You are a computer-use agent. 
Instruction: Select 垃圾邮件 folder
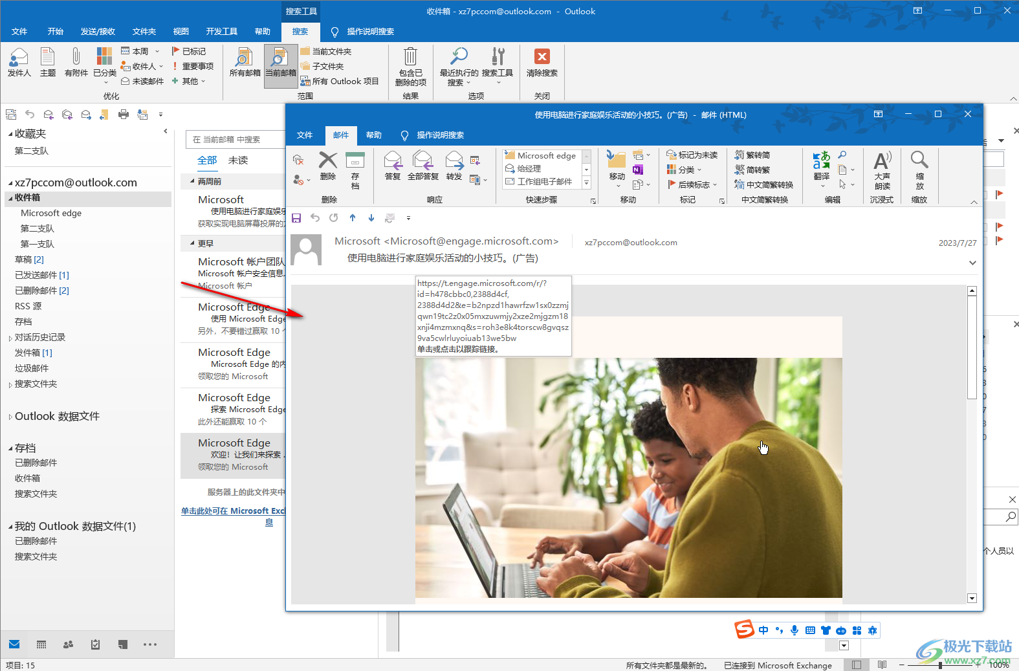click(x=32, y=368)
